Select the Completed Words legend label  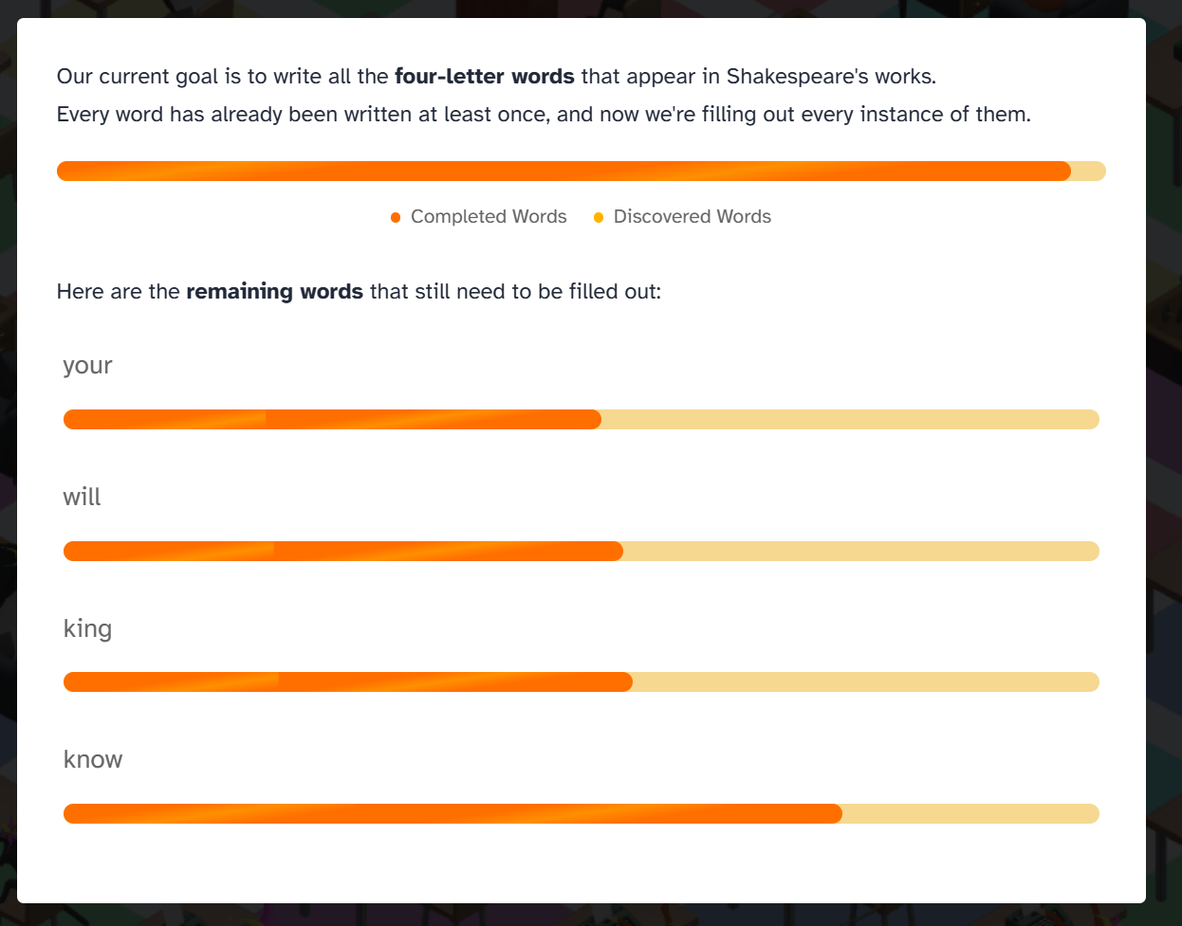point(489,217)
